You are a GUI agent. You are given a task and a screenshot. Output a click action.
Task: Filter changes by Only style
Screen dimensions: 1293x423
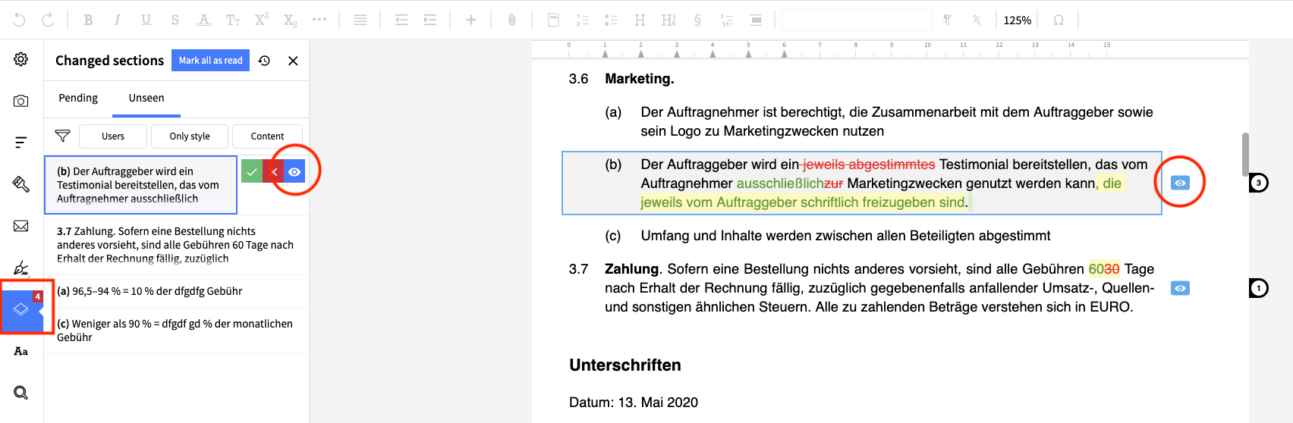(190, 136)
